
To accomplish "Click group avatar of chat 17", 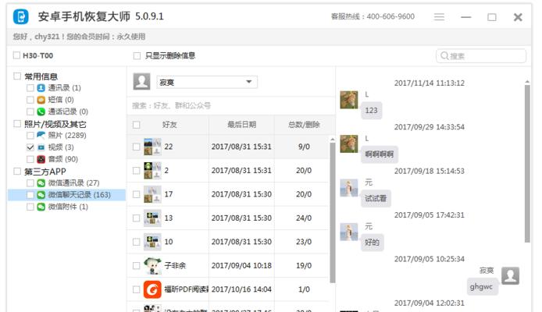I will coord(152,194).
